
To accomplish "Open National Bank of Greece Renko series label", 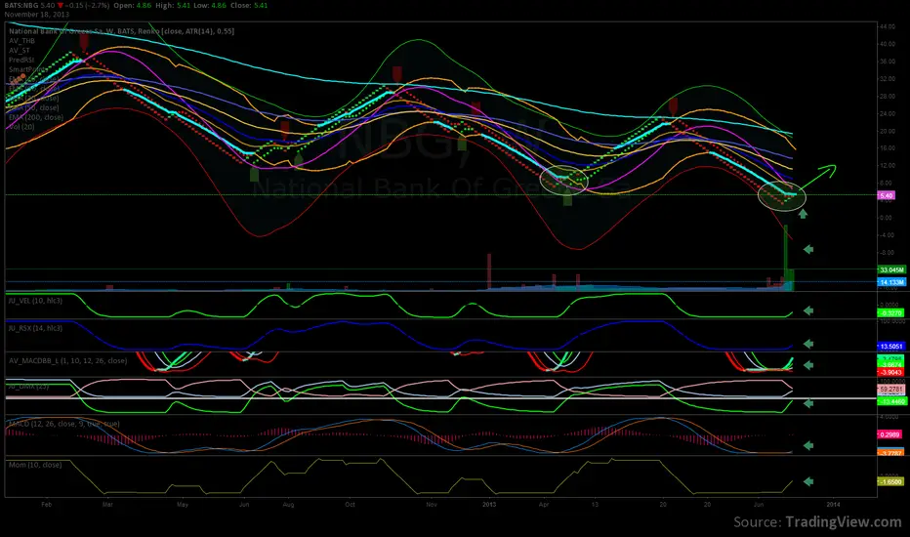I will [122, 31].
